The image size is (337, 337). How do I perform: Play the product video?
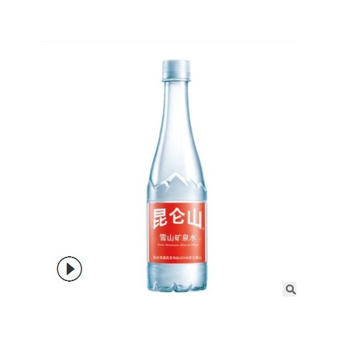[69, 269]
